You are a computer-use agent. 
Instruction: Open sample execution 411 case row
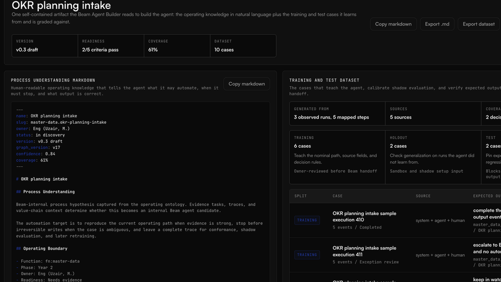pyautogui.click(x=395, y=255)
